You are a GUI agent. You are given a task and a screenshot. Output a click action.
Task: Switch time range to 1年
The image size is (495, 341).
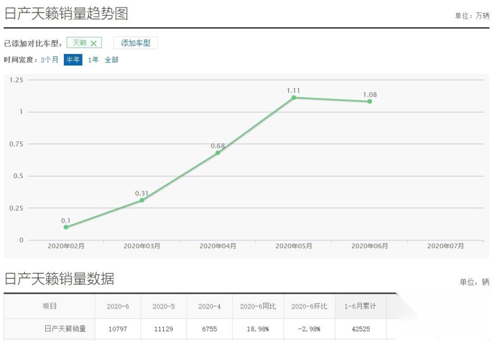pyautogui.click(x=93, y=60)
